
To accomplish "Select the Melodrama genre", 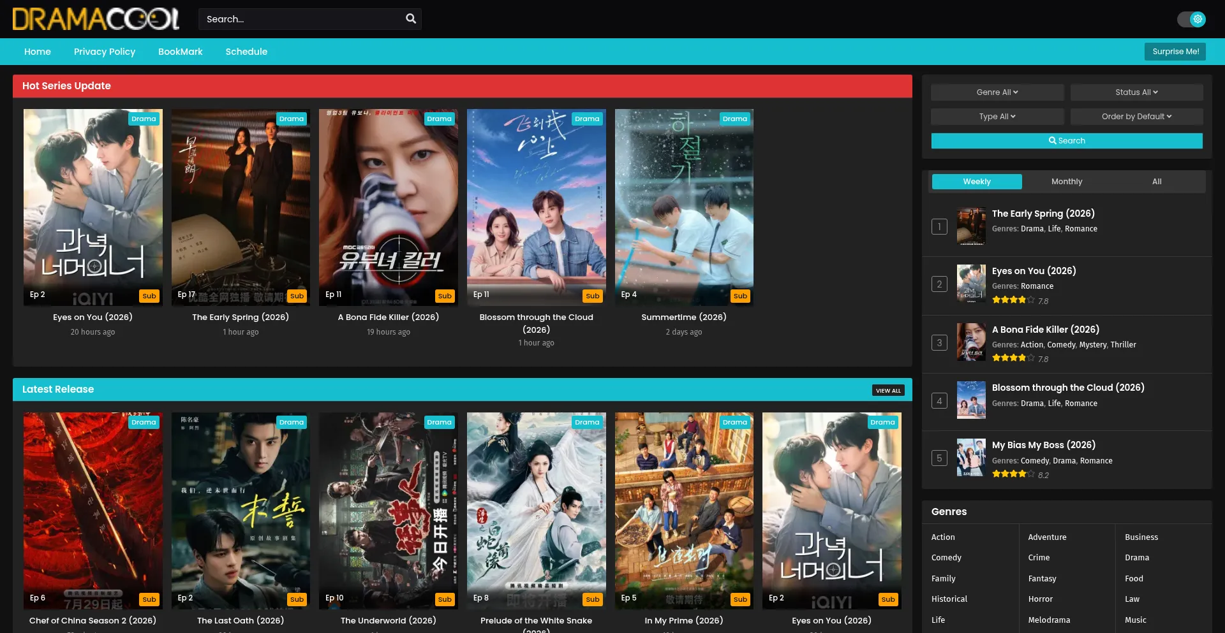I will 1049,620.
